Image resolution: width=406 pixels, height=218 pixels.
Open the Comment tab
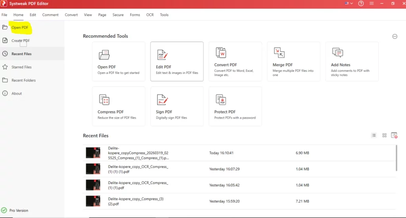tap(50, 15)
